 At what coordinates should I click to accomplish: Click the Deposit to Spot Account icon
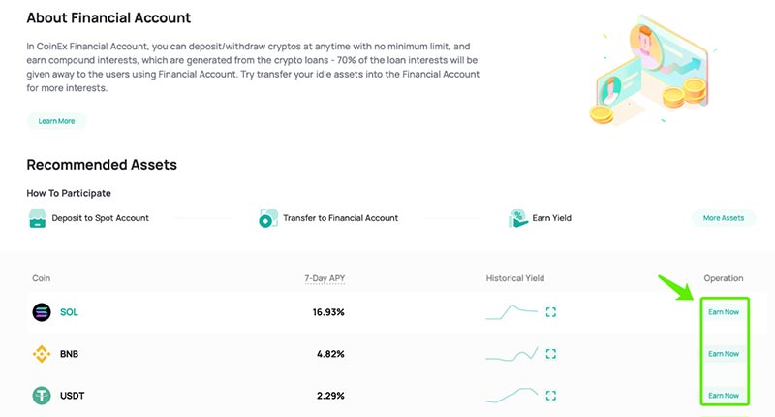(x=37, y=218)
